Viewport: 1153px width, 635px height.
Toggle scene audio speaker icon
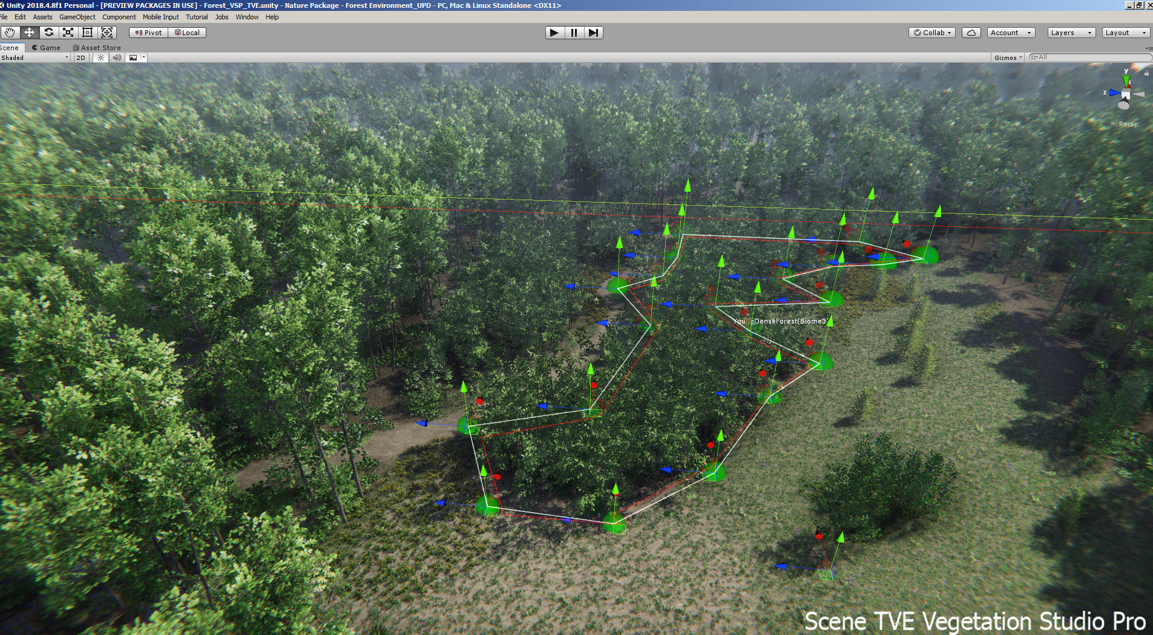[117, 57]
